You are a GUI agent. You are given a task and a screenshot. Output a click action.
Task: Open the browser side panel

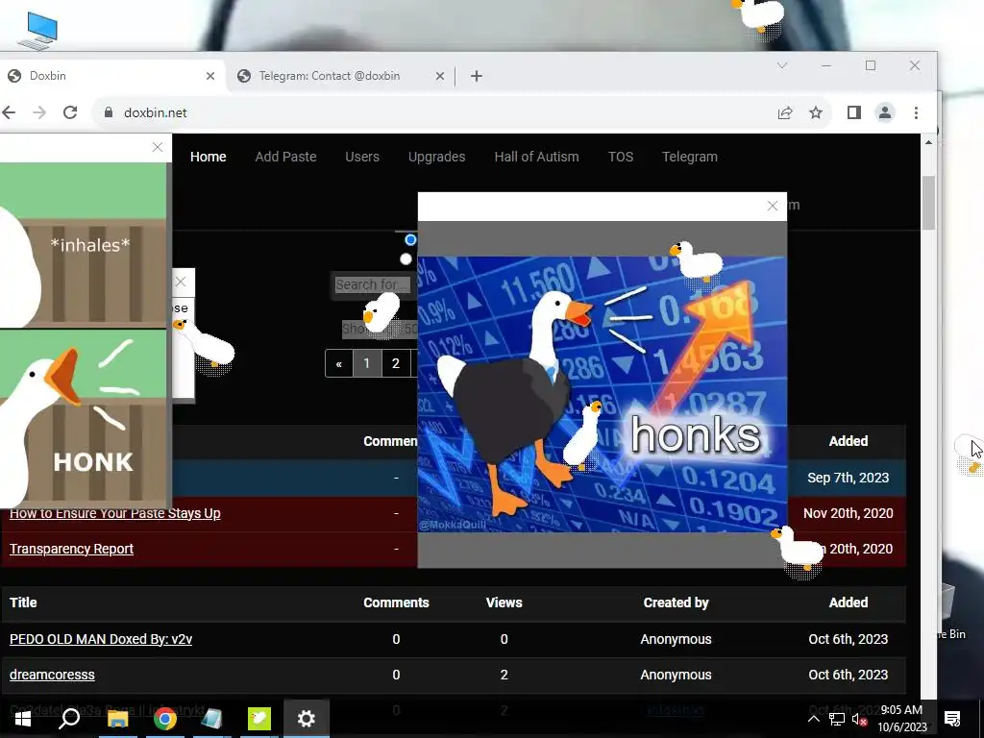pos(853,112)
